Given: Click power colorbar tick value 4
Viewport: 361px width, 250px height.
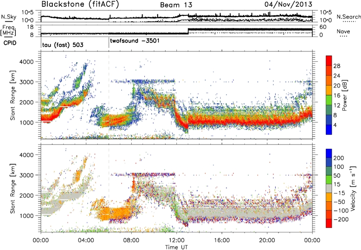Looking at the screenshot, I should (x=335, y=125).
